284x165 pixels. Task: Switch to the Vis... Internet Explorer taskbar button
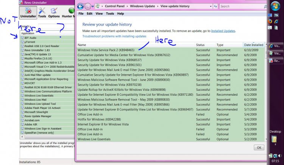275,46
